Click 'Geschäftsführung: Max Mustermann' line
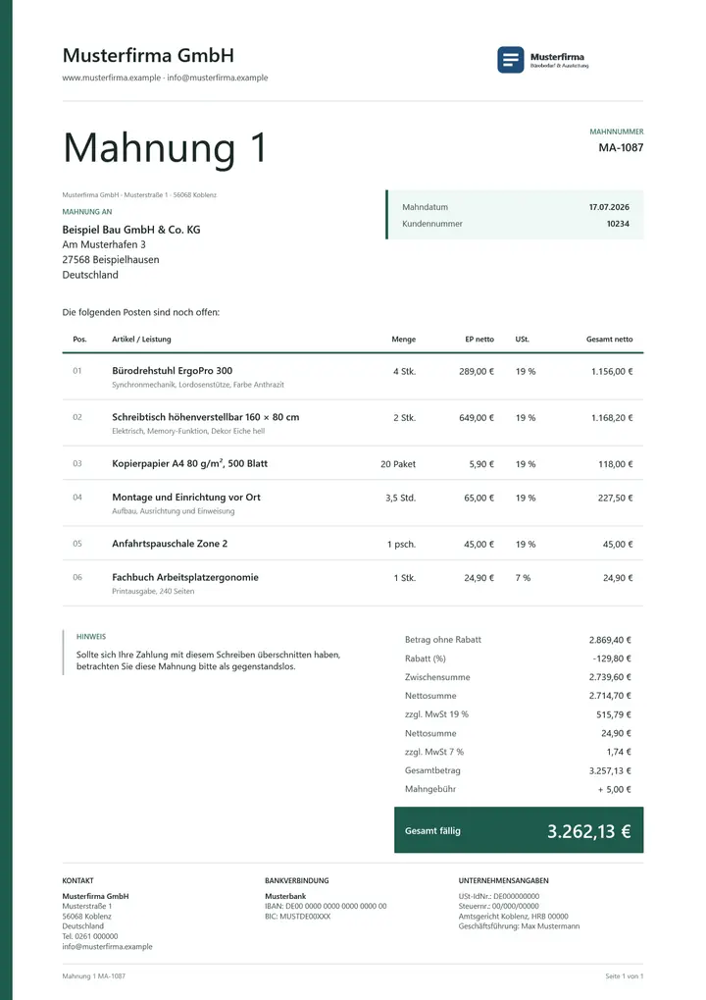 click(x=520, y=926)
